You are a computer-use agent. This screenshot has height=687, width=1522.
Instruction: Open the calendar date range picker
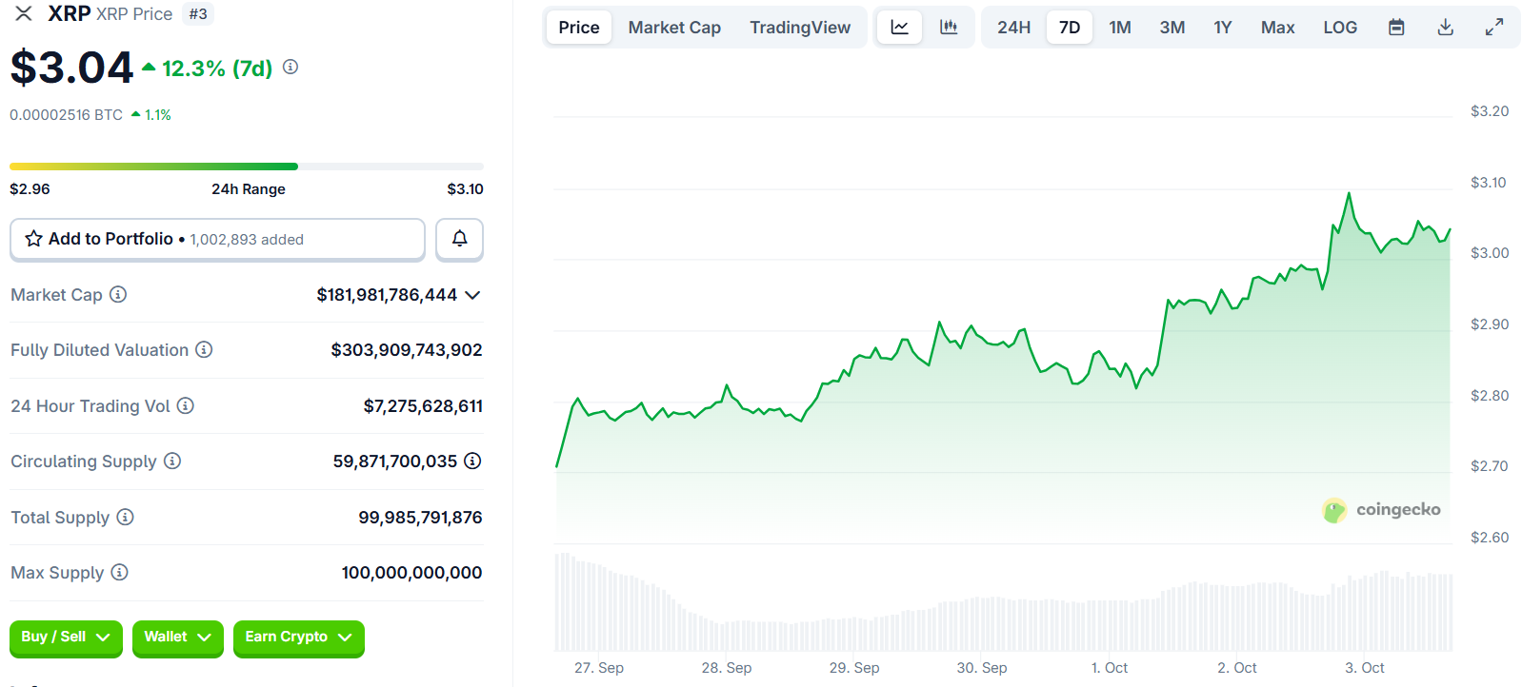click(x=1396, y=28)
